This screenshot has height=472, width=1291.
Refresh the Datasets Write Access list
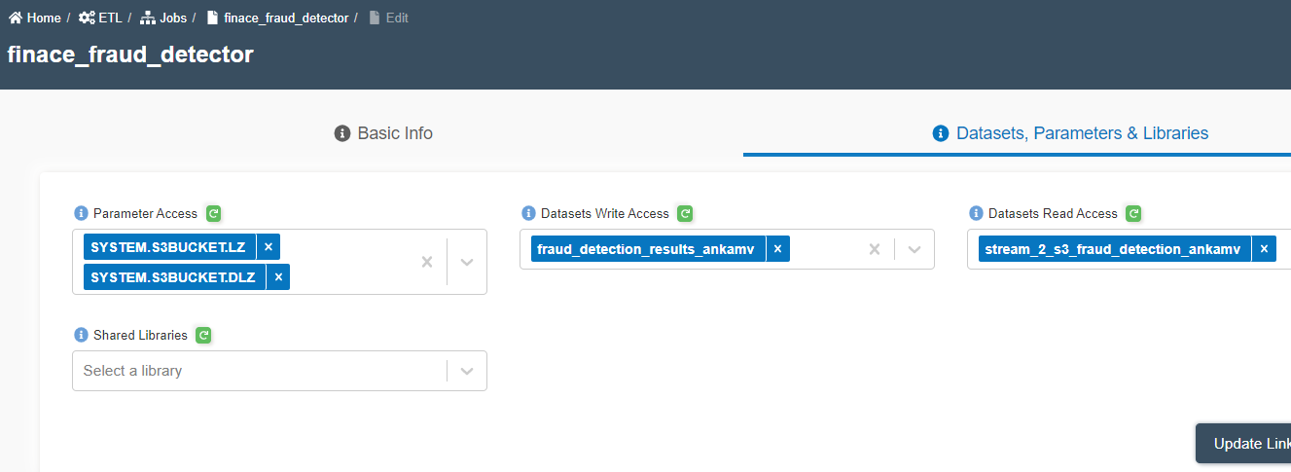coord(685,213)
